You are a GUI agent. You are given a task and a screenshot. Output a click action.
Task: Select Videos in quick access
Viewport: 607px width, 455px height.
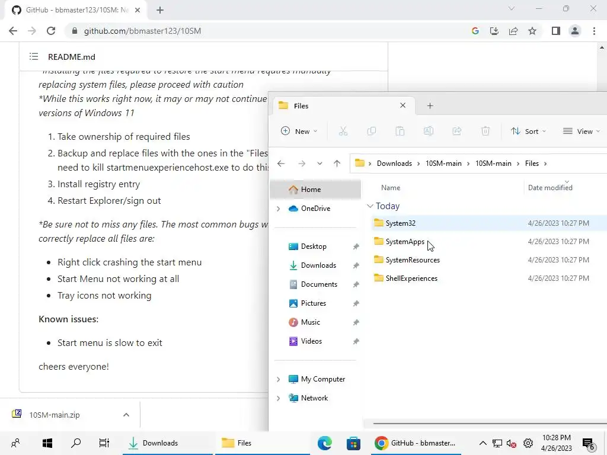311,341
